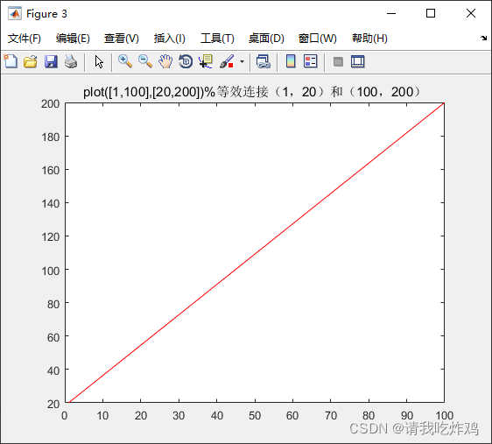Close the Figure 3 window
Viewport: 492px width, 444px height.
[471, 13]
